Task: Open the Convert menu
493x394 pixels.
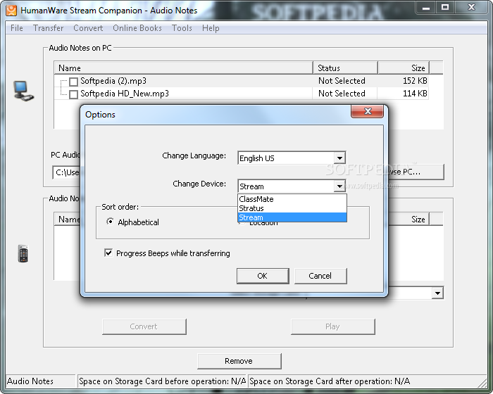Action: pos(88,28)
